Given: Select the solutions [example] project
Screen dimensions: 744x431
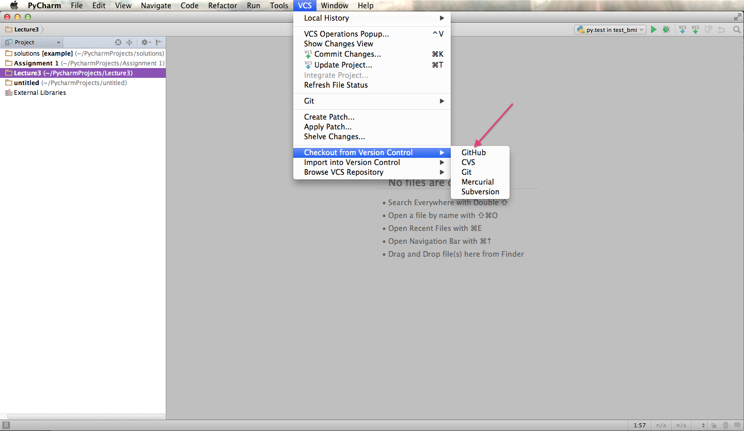Looking at the screenshot, I should [x=83, y=54].
